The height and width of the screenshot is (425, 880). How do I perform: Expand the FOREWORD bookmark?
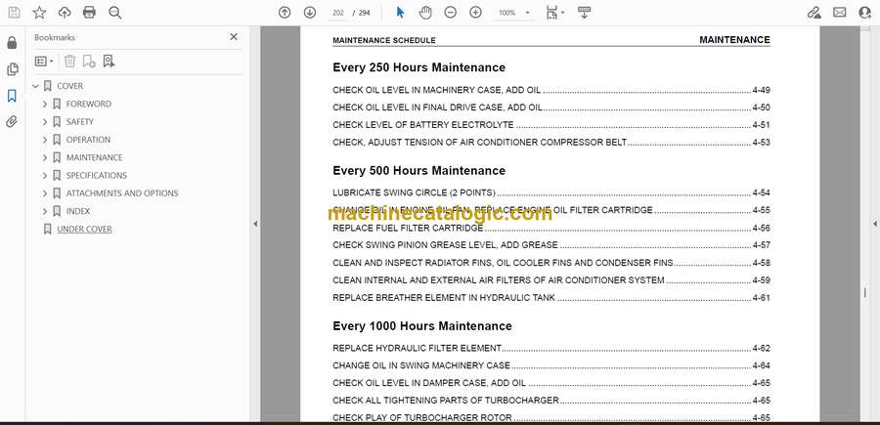45,105
